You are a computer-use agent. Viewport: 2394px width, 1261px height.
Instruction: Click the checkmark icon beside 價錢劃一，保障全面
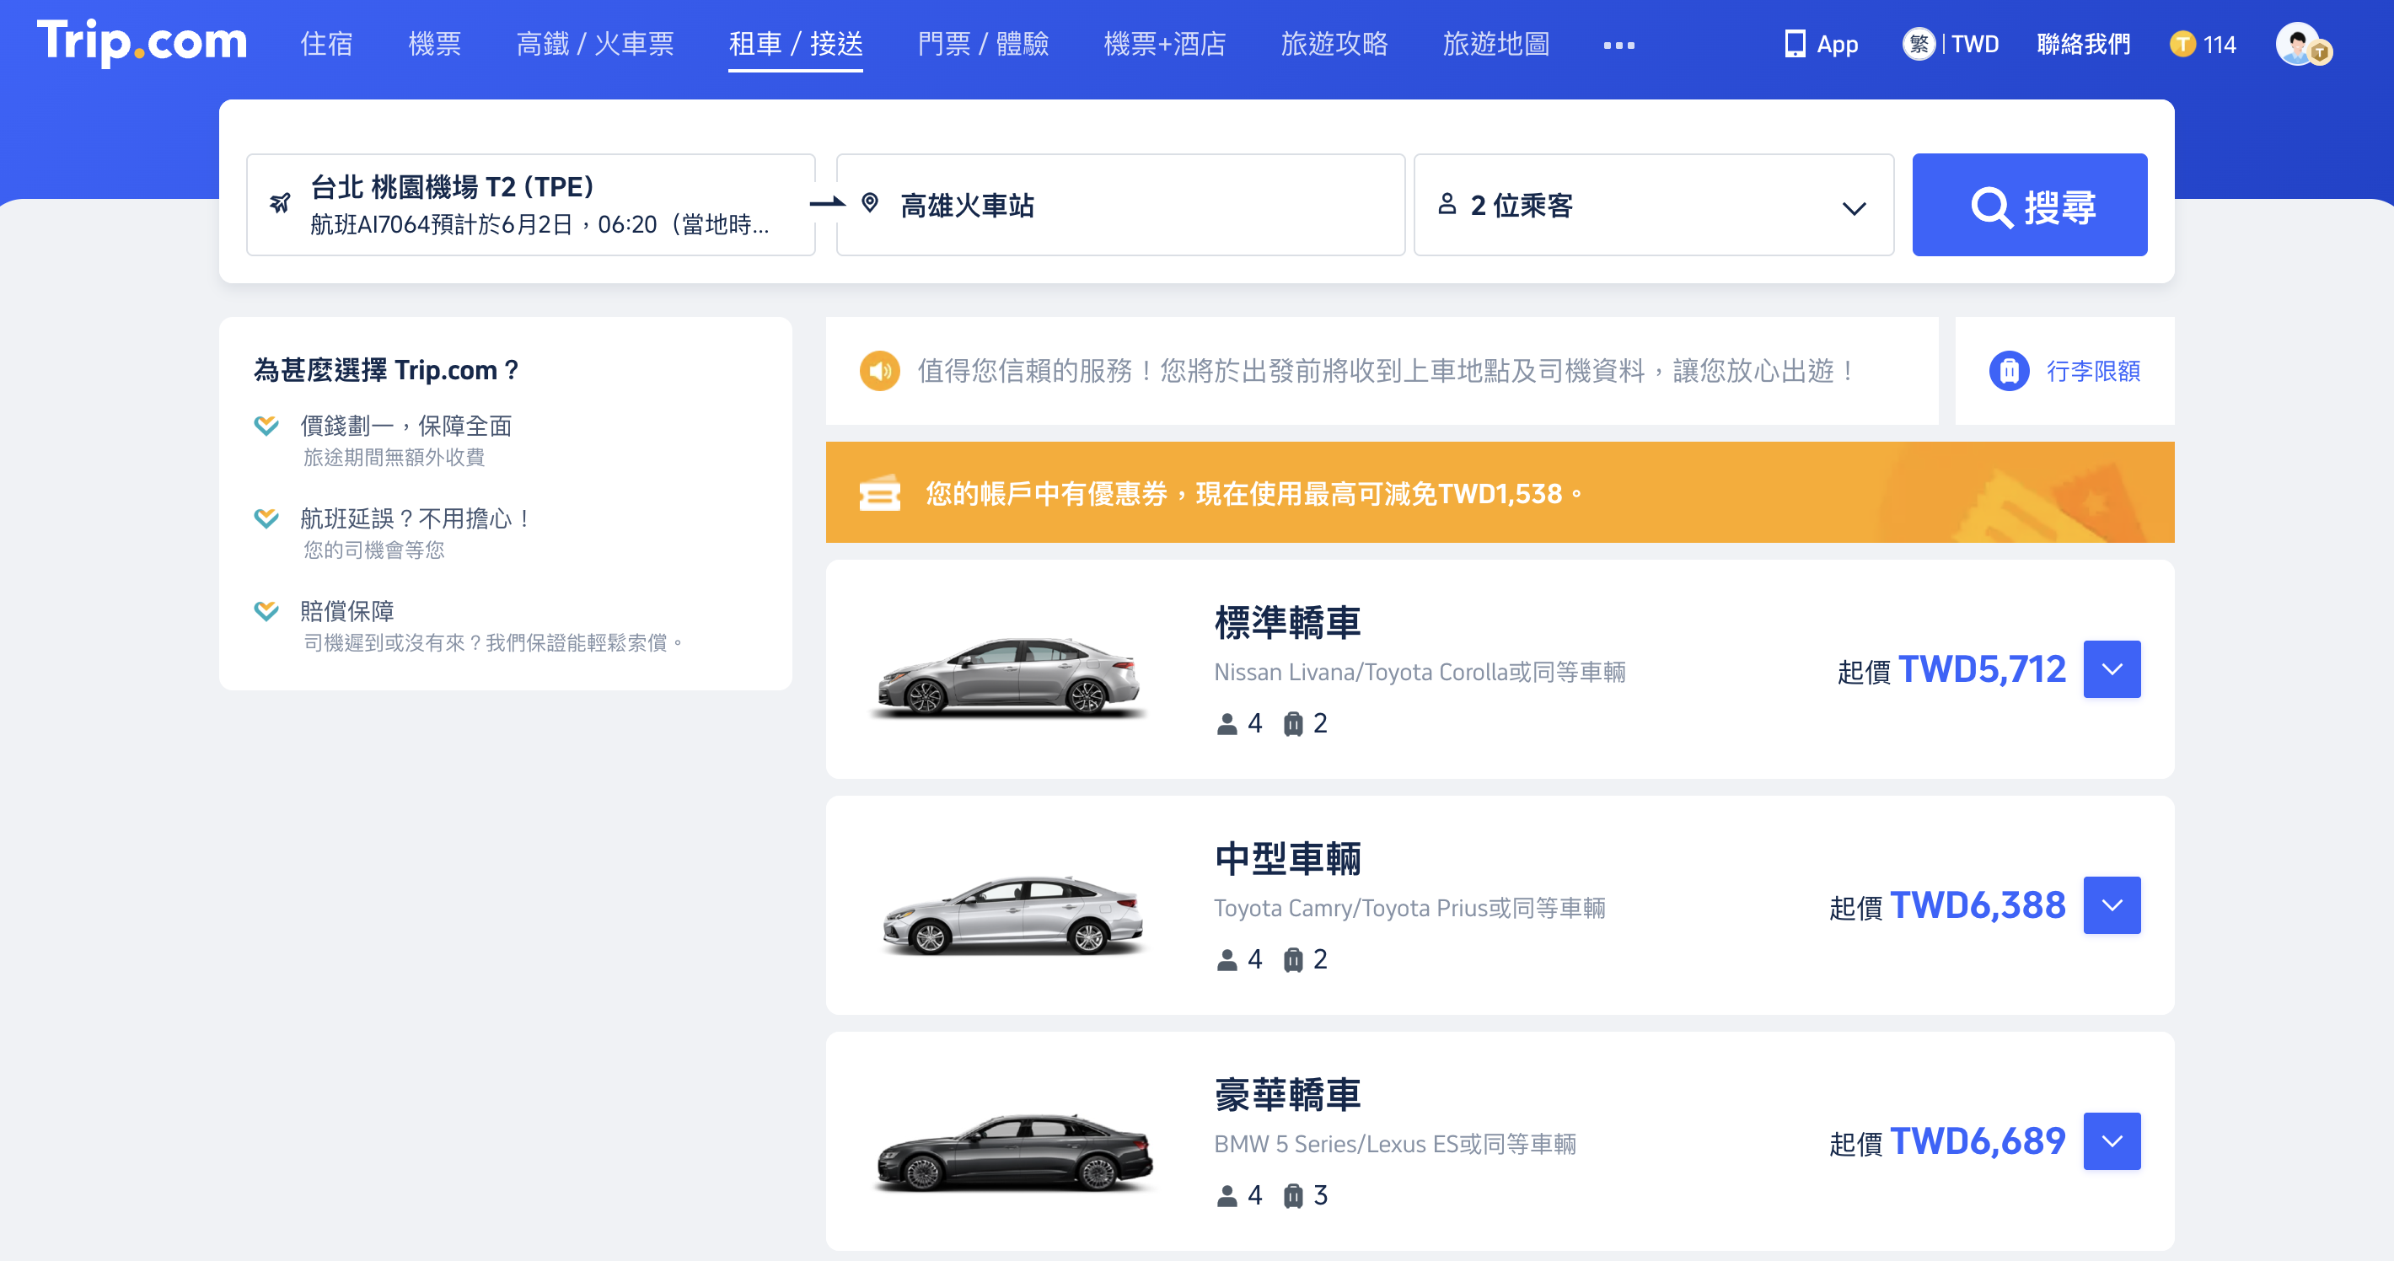pyautogui.click(x=266, y=426)
